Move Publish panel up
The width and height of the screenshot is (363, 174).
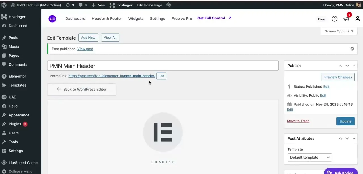coord(340,66)
